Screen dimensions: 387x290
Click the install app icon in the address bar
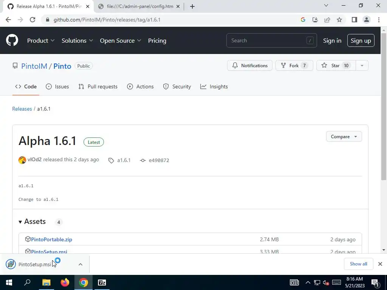point(315,20)
